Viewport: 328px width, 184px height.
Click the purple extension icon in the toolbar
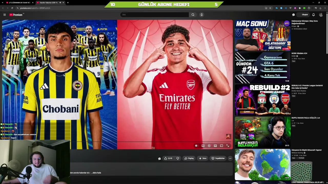[295, 8]
